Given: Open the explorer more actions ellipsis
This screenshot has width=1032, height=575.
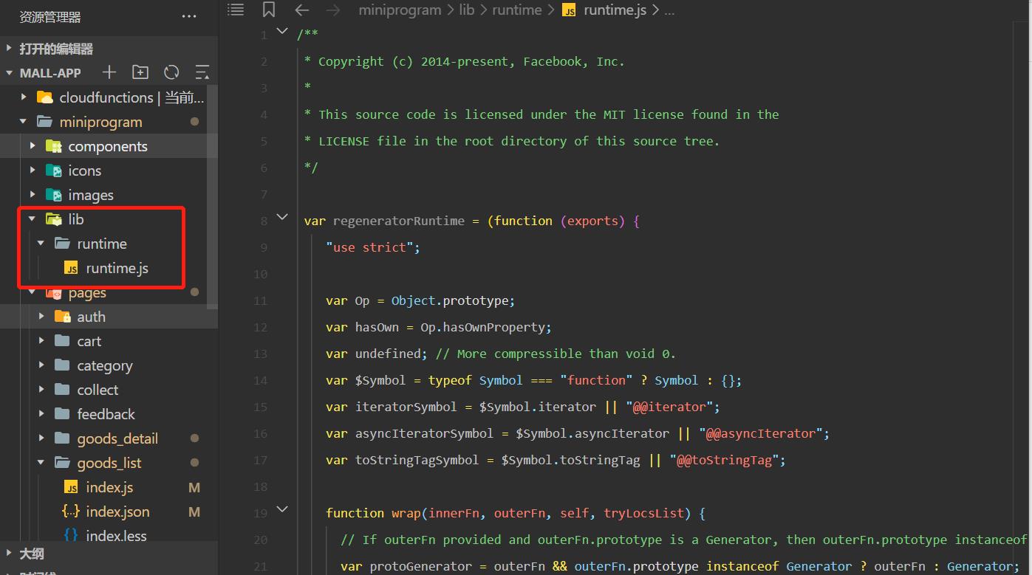Looking at the screenshot, I should coord(189,16).
